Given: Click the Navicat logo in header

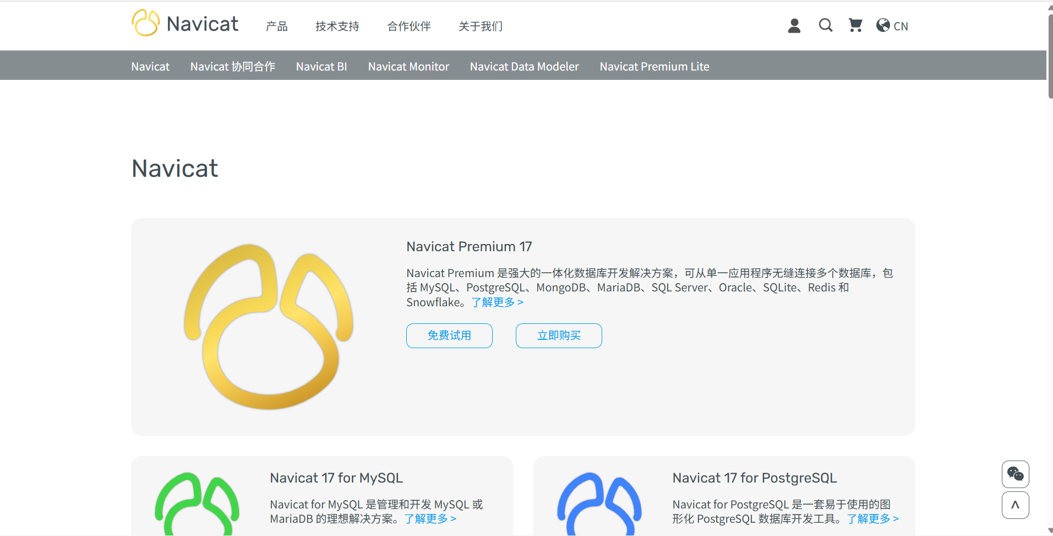Looking at the screenshot, I should point(185,23).
